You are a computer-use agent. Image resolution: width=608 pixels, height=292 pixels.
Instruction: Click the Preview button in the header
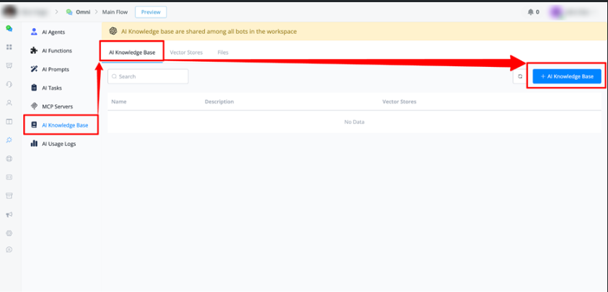151,12
